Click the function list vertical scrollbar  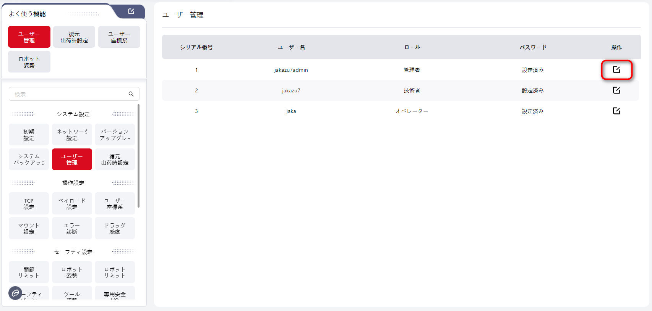[138, 156]
